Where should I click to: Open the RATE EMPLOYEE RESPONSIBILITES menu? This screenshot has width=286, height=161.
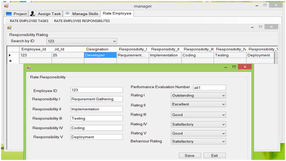pyautogui.click(x=82, y=21)
